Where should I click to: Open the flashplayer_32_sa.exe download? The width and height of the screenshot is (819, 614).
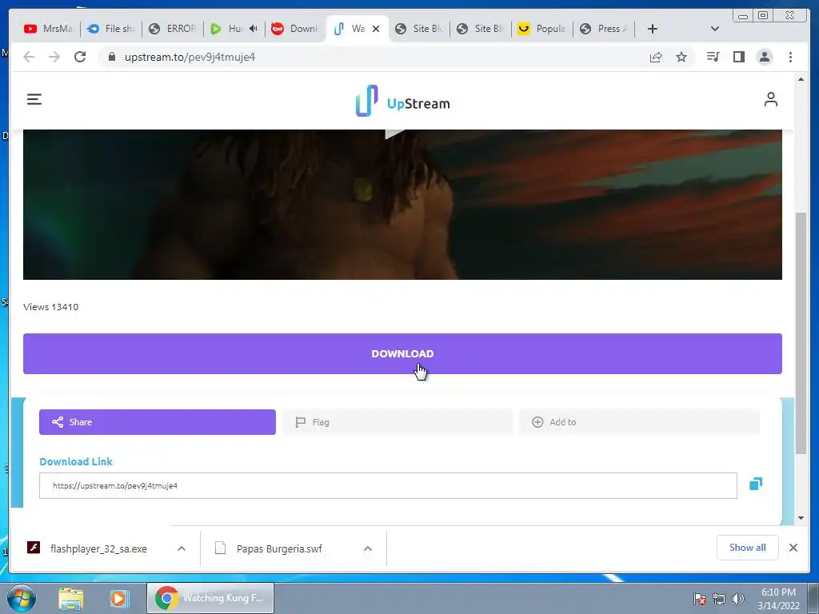pyautogui.click(x=98, y=548)
